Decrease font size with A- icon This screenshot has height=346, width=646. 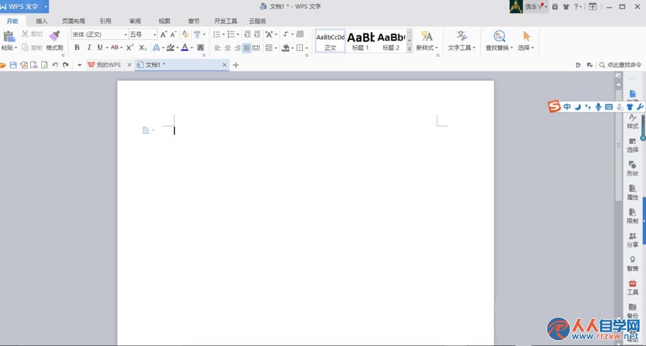tap(173, 34)
